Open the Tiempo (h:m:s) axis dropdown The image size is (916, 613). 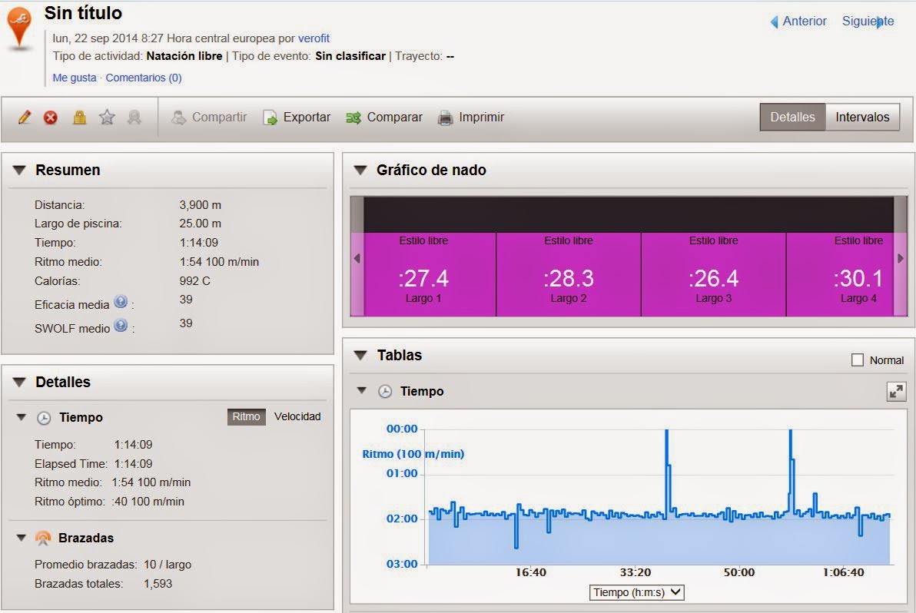(636, 592)
